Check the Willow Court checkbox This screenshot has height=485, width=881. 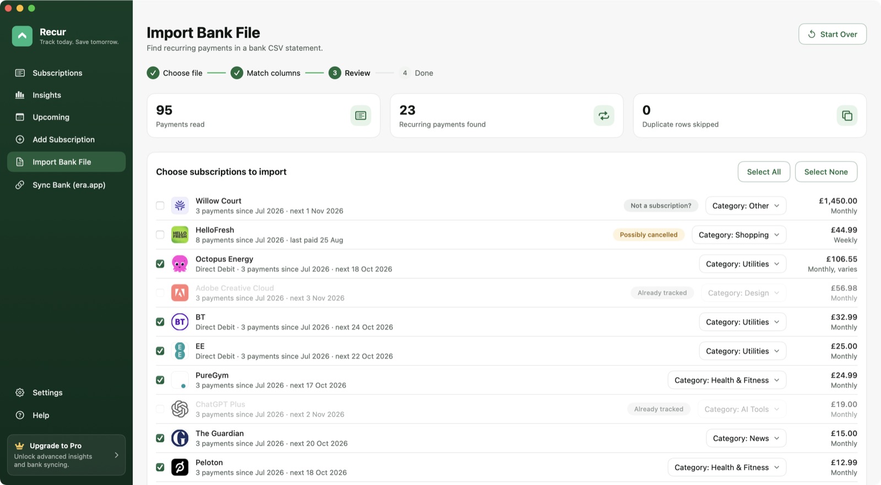click(x=160, y=205)
